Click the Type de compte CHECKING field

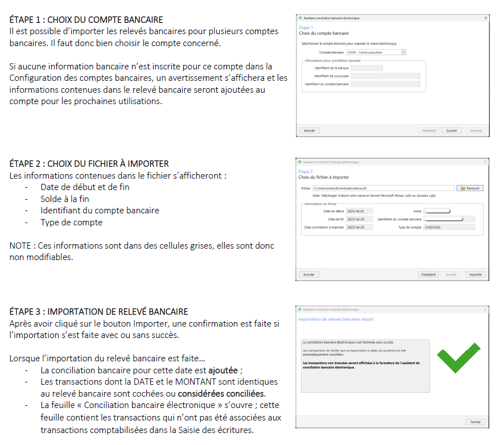[449, 227]
